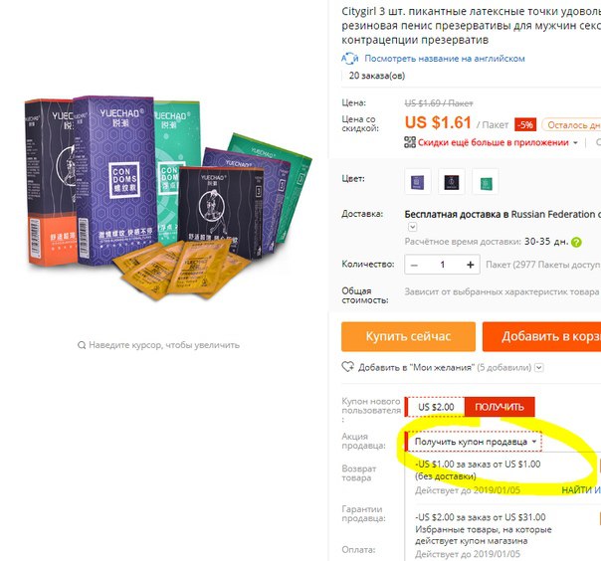The height and width of the screenshot is (561, 601).
Task: Click the magnifier icon under product image
Action: (x=82, y=345)
